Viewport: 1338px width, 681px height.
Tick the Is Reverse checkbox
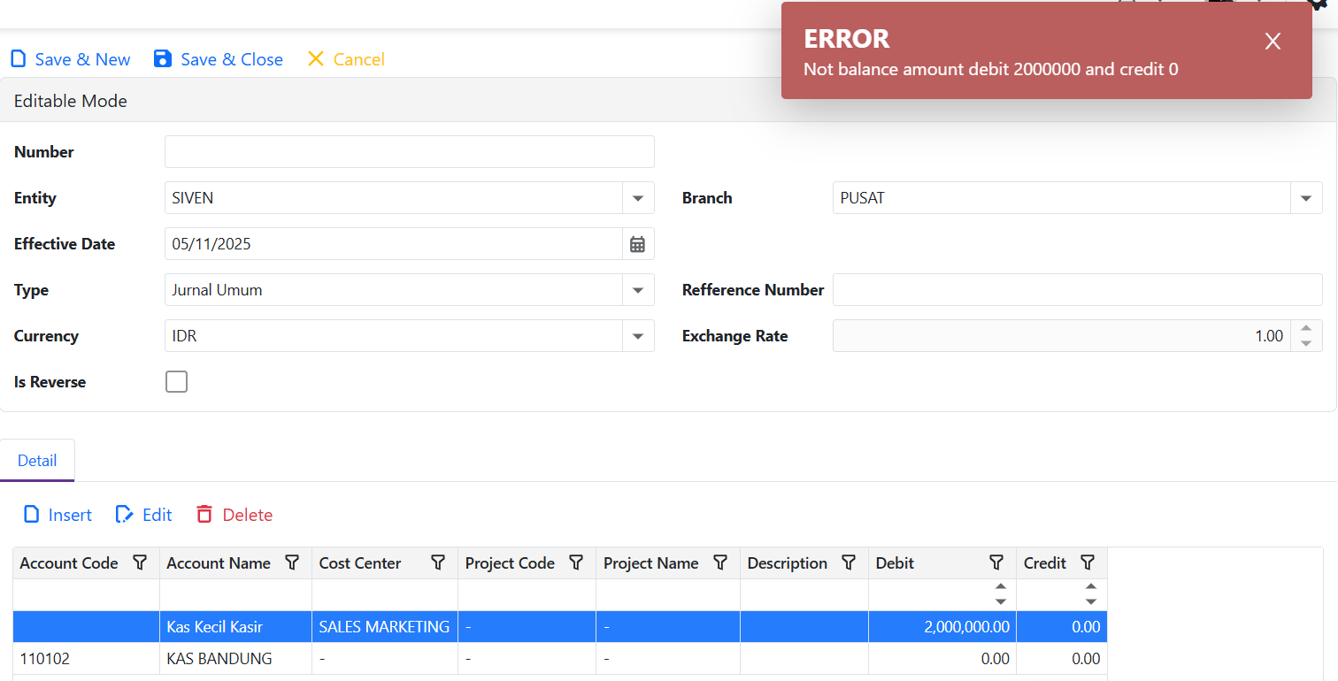click(177, 382)
